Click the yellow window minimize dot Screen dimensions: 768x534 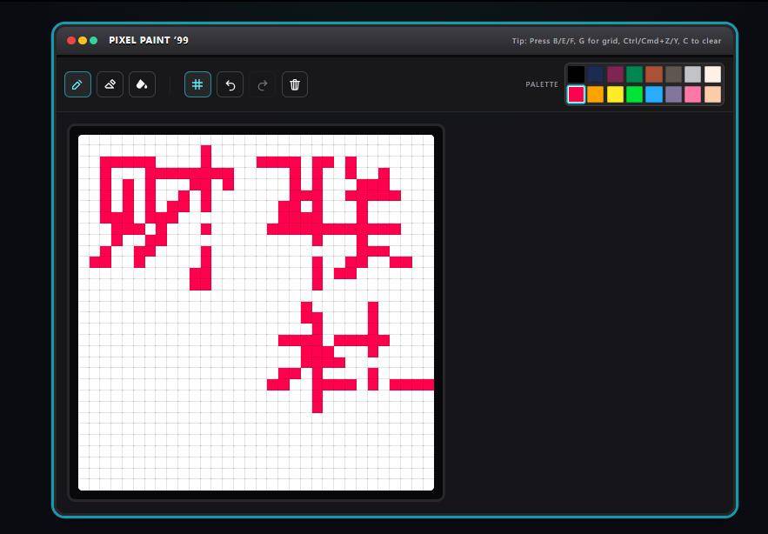click(83, 41)
